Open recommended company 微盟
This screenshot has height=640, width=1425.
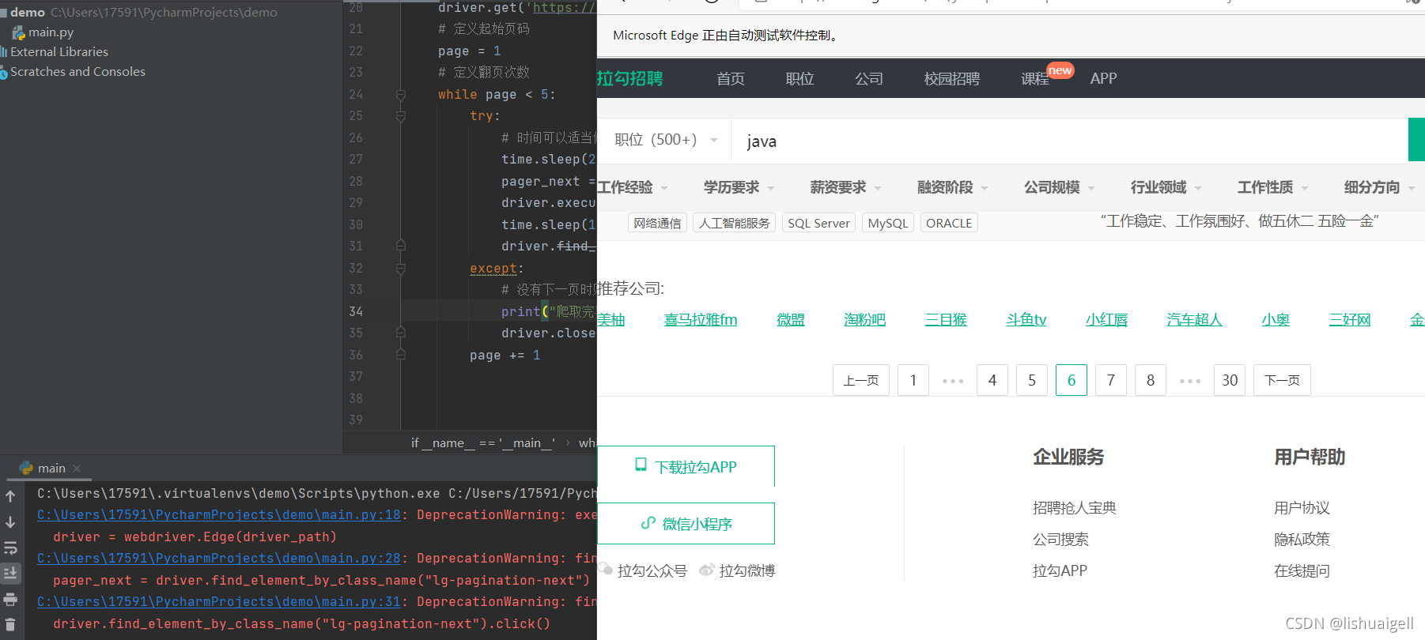coord(791,320)
